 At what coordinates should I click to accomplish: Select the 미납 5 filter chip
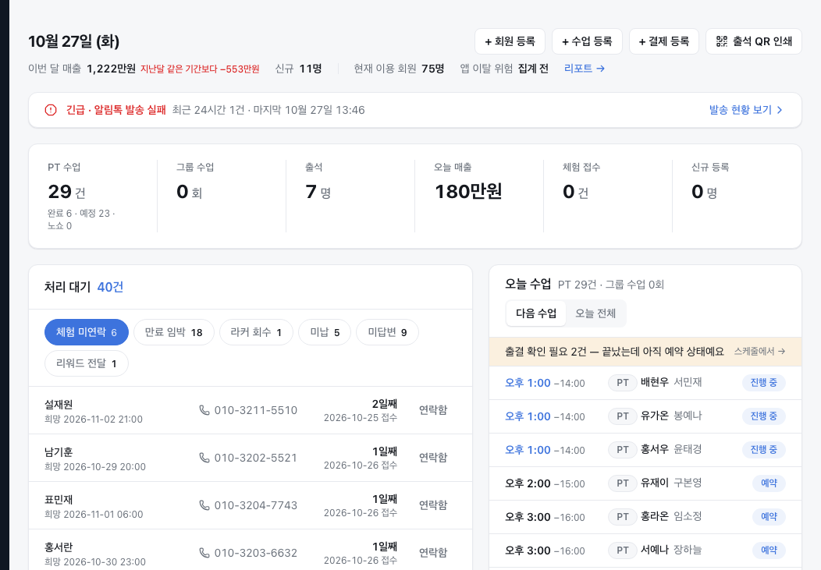325,332
